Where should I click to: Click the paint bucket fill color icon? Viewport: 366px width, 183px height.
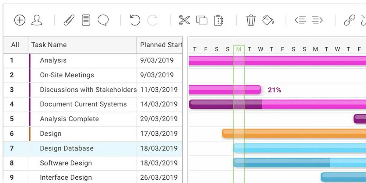tap(268, 20)
